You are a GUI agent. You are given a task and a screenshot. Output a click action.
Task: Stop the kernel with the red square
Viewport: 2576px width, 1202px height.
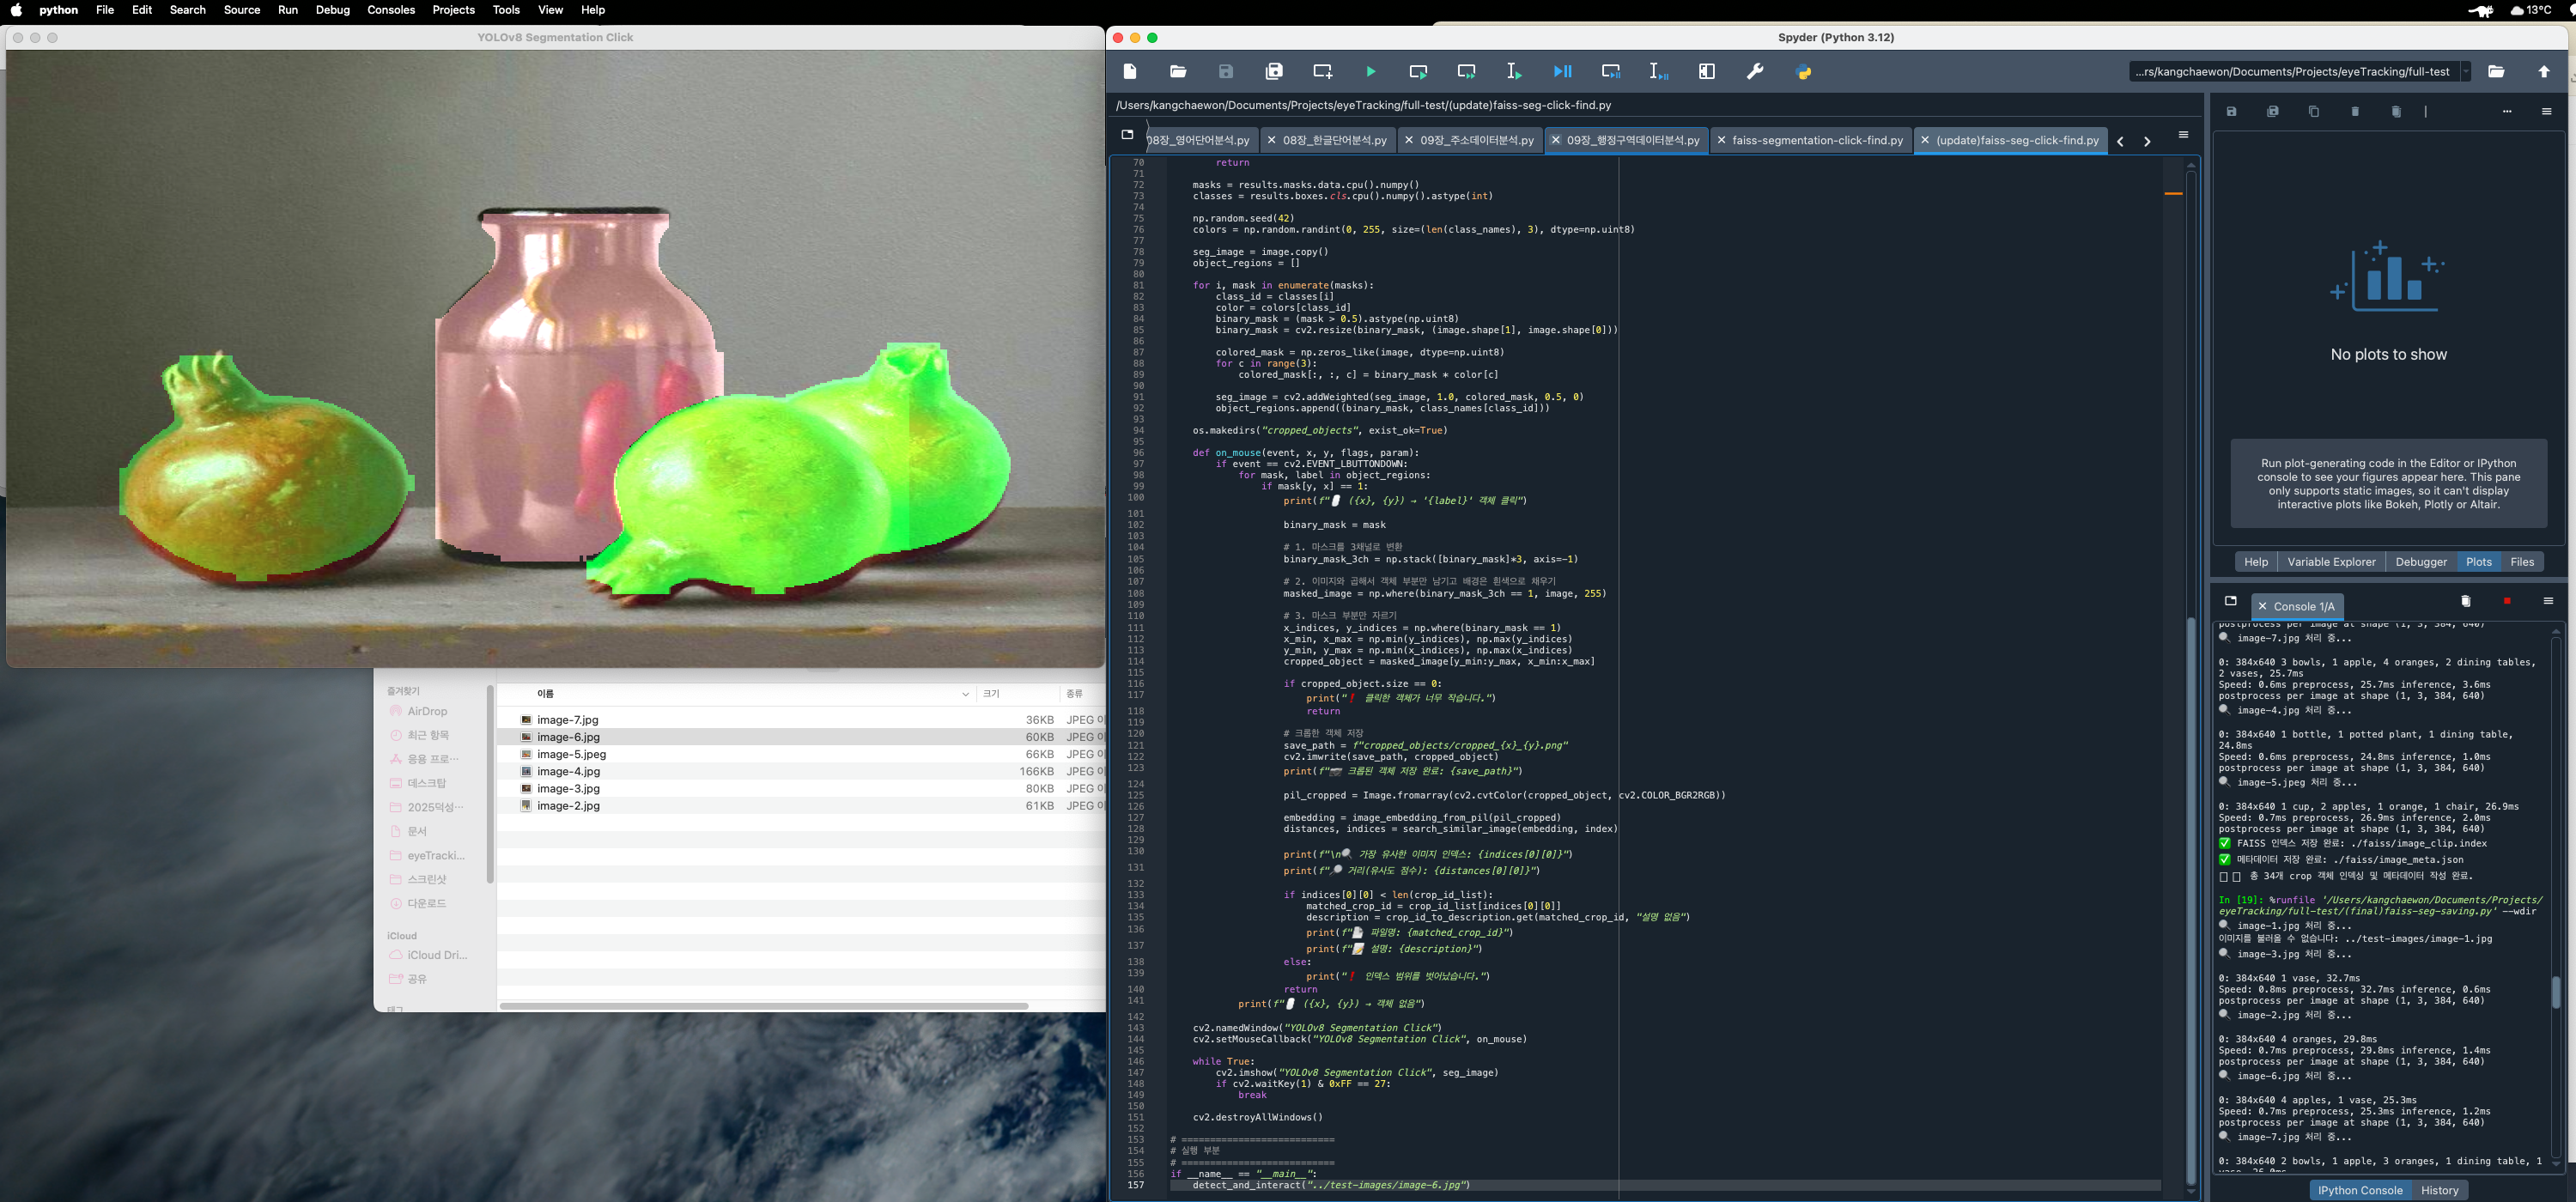[2506, 601]
